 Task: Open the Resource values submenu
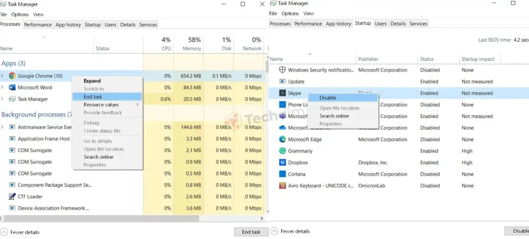pos(107,105)
